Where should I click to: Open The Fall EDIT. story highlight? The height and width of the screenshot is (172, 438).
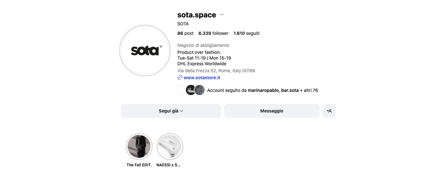[139, 146]
